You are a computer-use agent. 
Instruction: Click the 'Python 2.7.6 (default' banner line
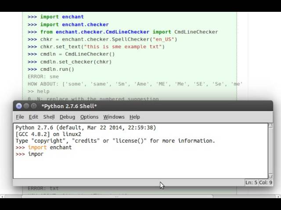[86, 128]
